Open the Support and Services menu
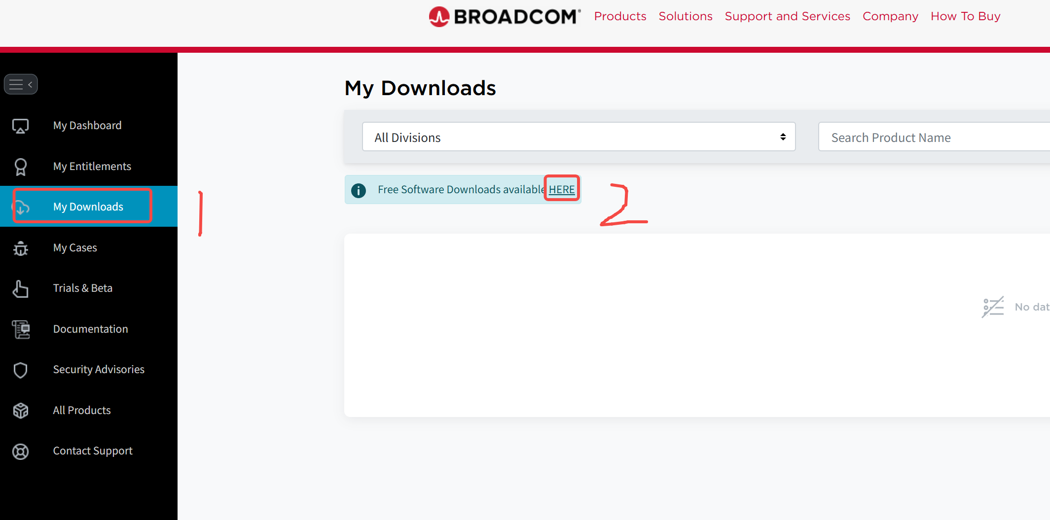Screen dimensions: 1050x520 click(x=787, y=16)
